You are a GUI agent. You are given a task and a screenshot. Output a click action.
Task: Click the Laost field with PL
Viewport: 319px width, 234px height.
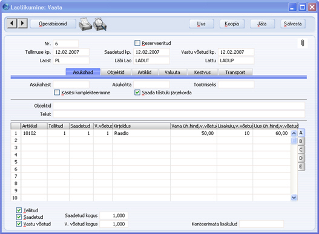click(x=71, y=60)
